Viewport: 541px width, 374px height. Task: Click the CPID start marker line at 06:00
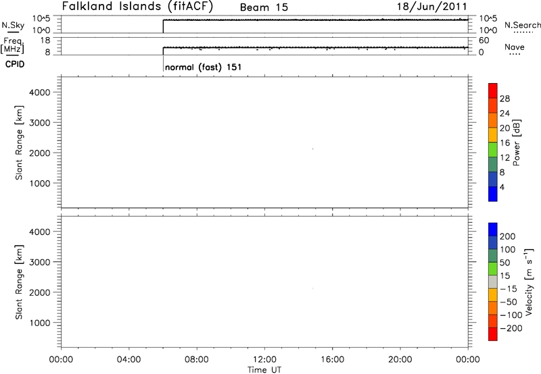[x=163, y=64]
